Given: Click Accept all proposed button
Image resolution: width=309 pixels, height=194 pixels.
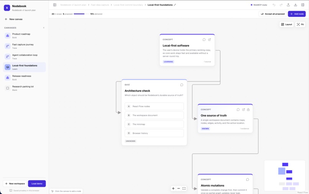Looking at the screenshot, I should 273,14.
